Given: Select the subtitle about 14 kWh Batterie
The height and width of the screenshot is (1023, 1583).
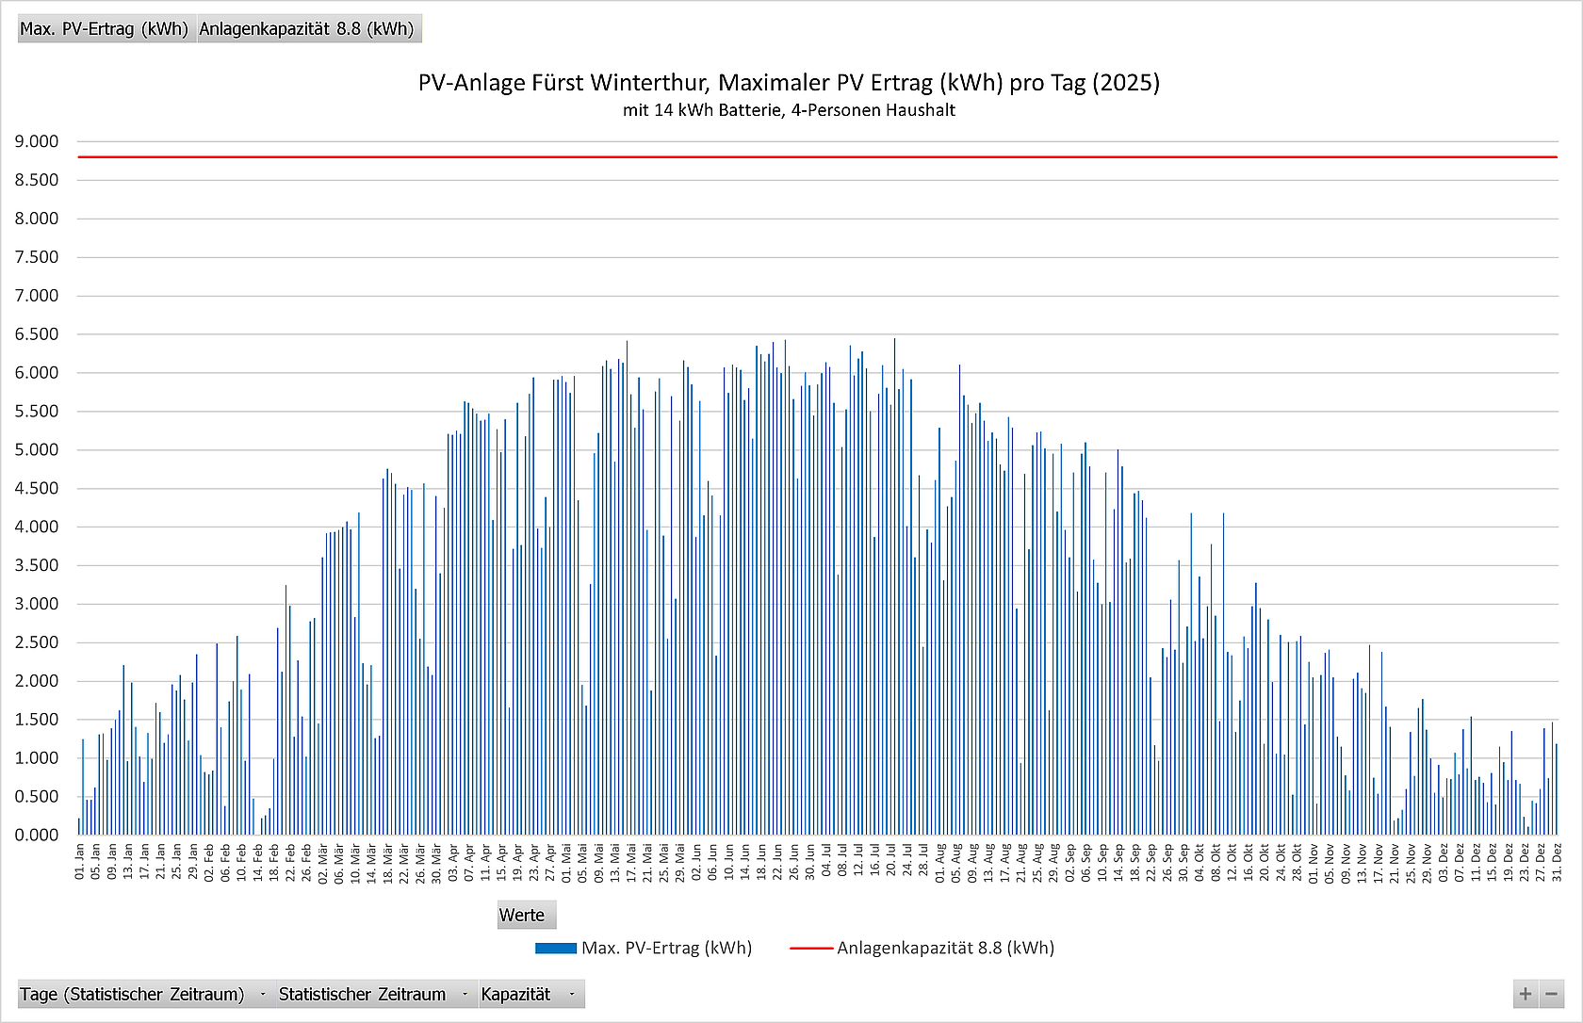Looking at the screenshot, I should point(789,110).
